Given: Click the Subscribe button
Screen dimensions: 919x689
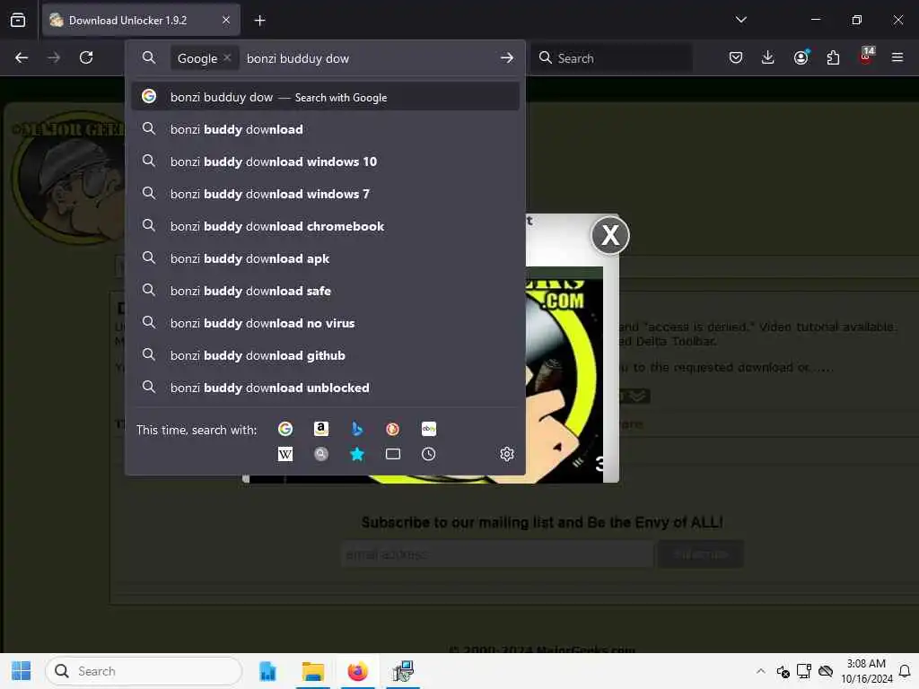Looking at the screenshot, I should (700, 554).
